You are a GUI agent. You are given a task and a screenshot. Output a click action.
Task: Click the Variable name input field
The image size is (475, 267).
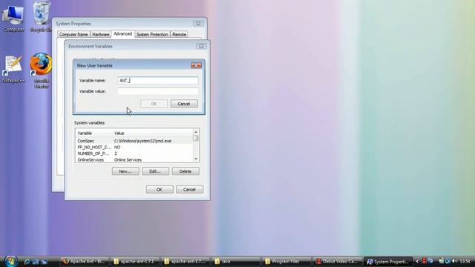(x=158, y=80)
